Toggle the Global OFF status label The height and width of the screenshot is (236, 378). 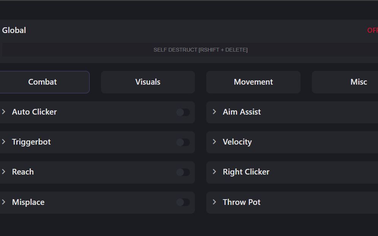[372, 30]
